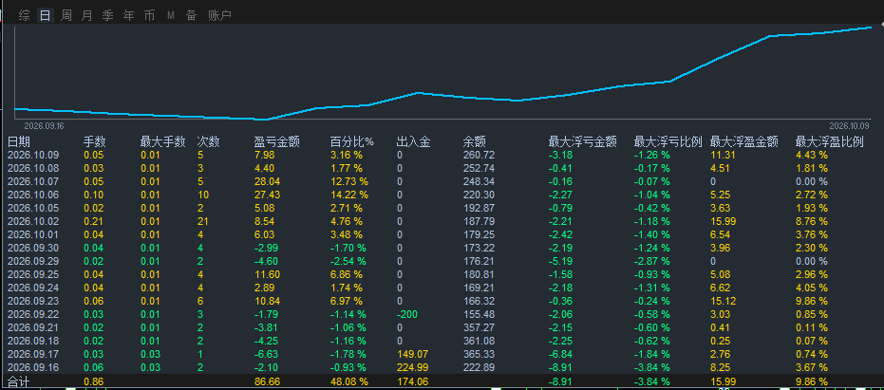Select the 日 daily tab
Image resolution: width=884 pixels, height=390 pixels.
(x=46, y=16)
